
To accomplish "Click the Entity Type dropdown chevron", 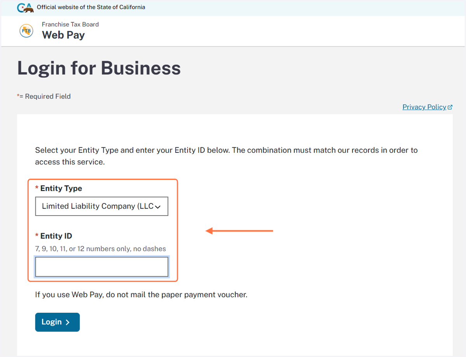I will click(158, 207).
